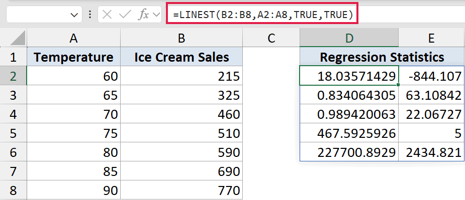This screenshot has height=200, width=465.
Task: Select the cell with temperature 80
Action: coord(73,152)
